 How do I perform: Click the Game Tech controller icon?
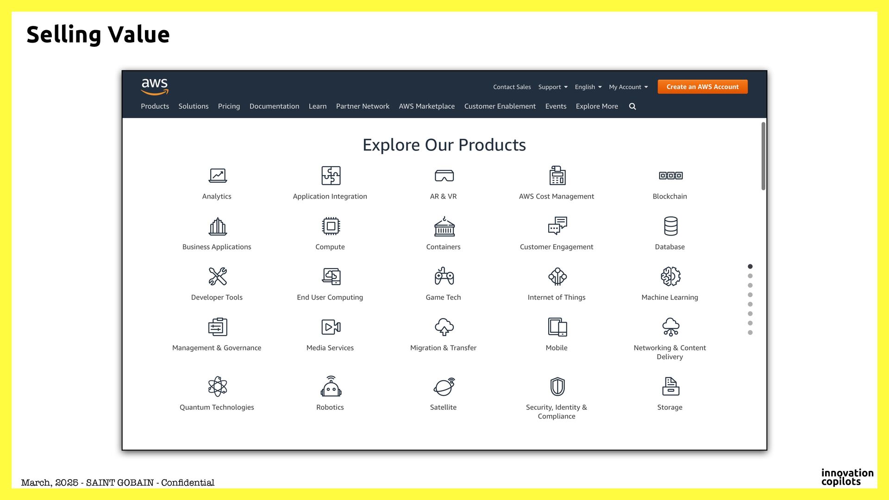point(444,276)
